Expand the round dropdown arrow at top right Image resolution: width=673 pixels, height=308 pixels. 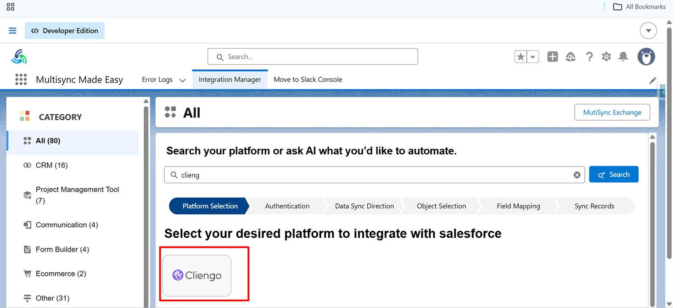[x=648, y=31]
